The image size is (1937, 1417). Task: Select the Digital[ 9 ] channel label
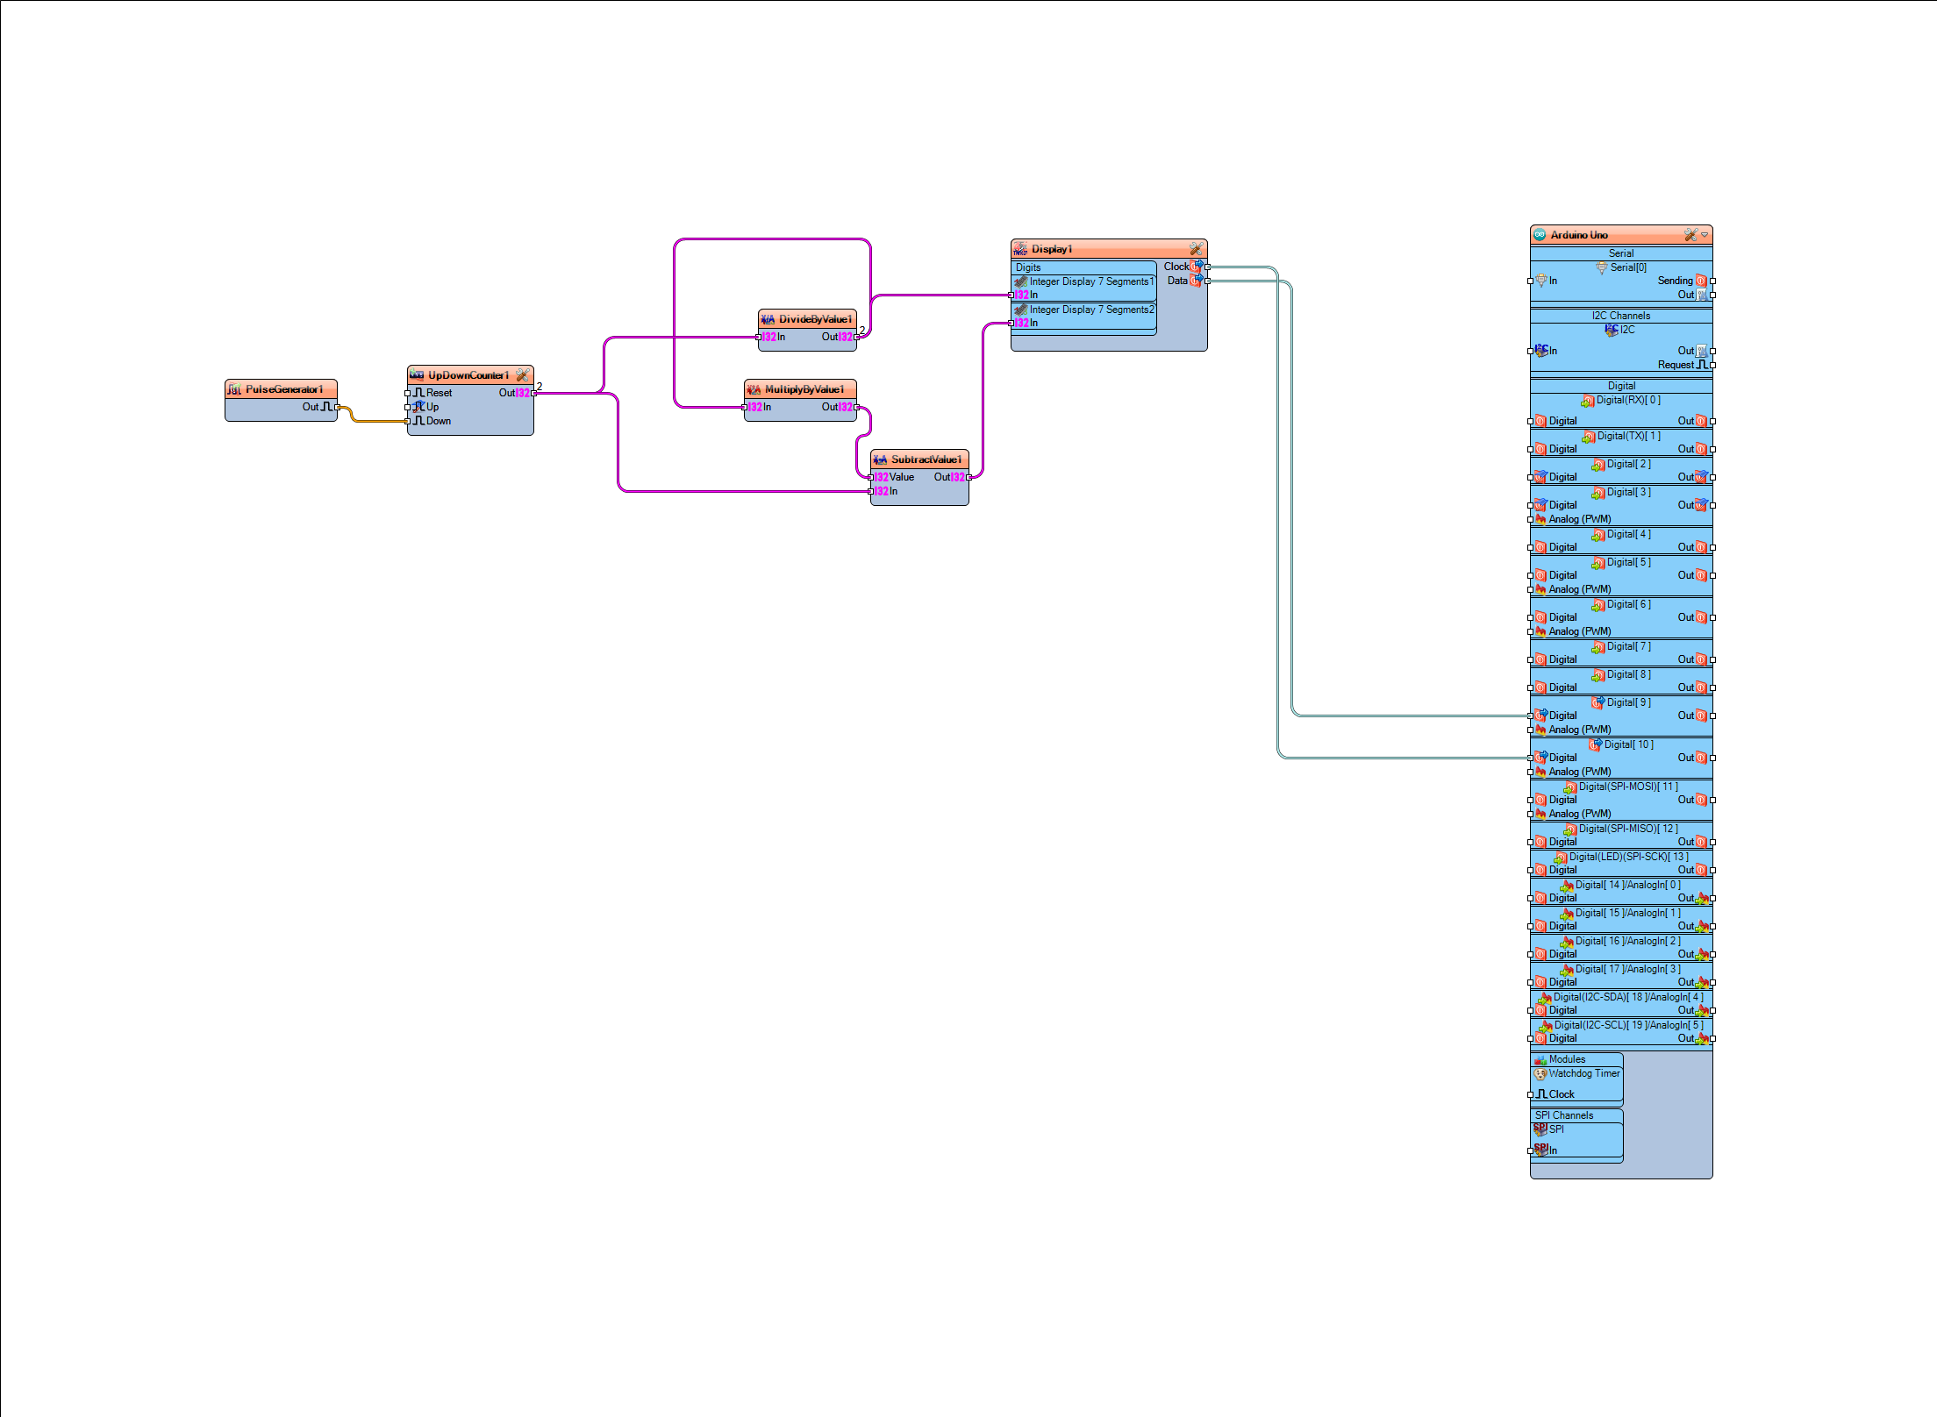click(1627, 702)
